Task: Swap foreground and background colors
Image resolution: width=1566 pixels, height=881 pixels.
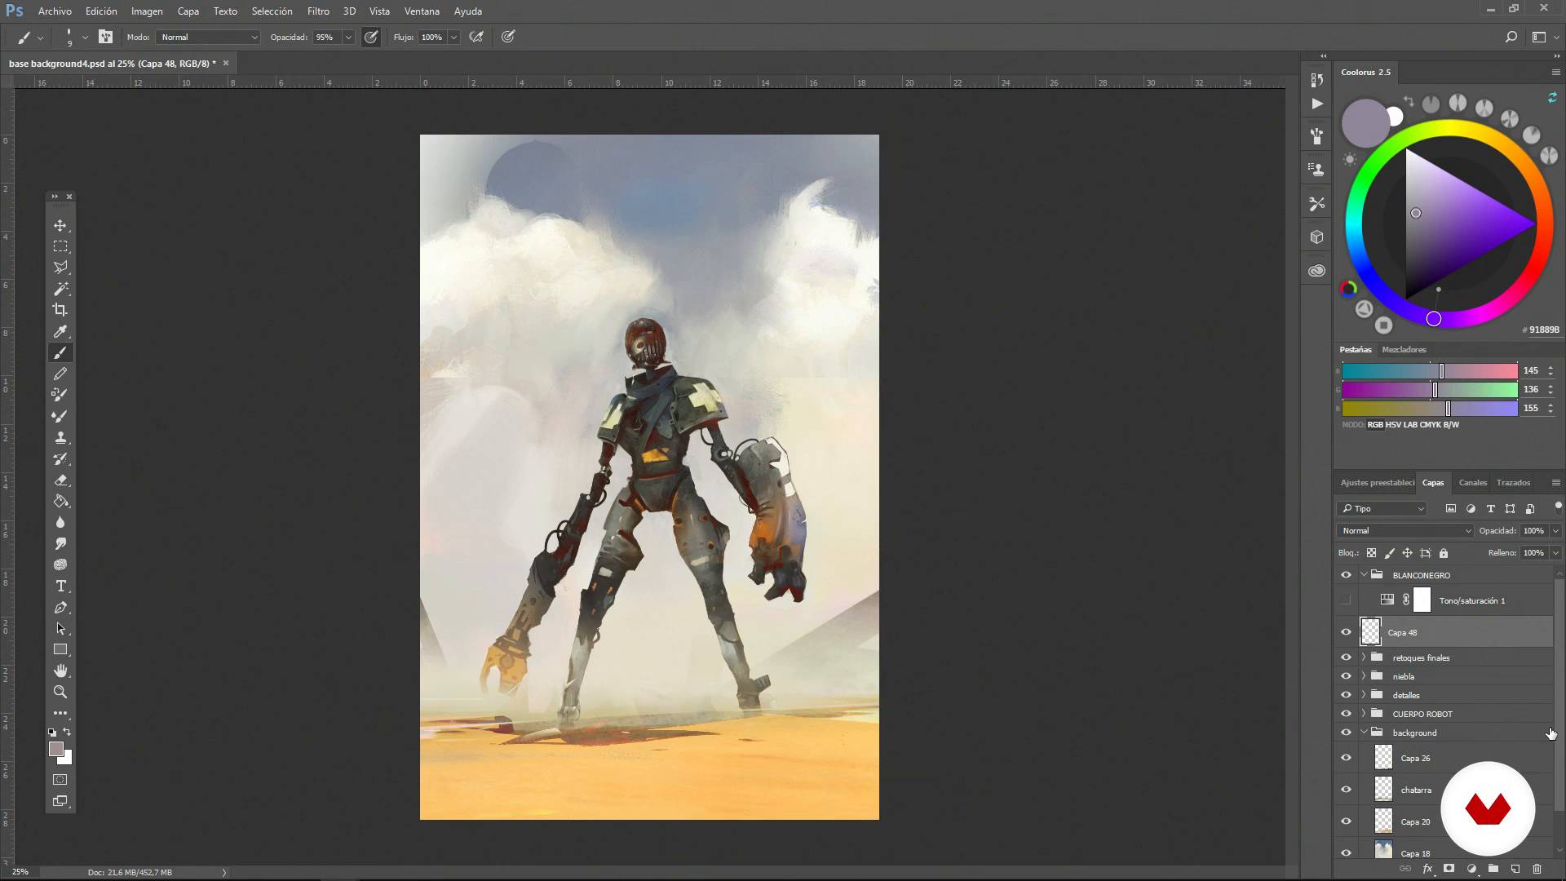Action: (x=67, y=732)
